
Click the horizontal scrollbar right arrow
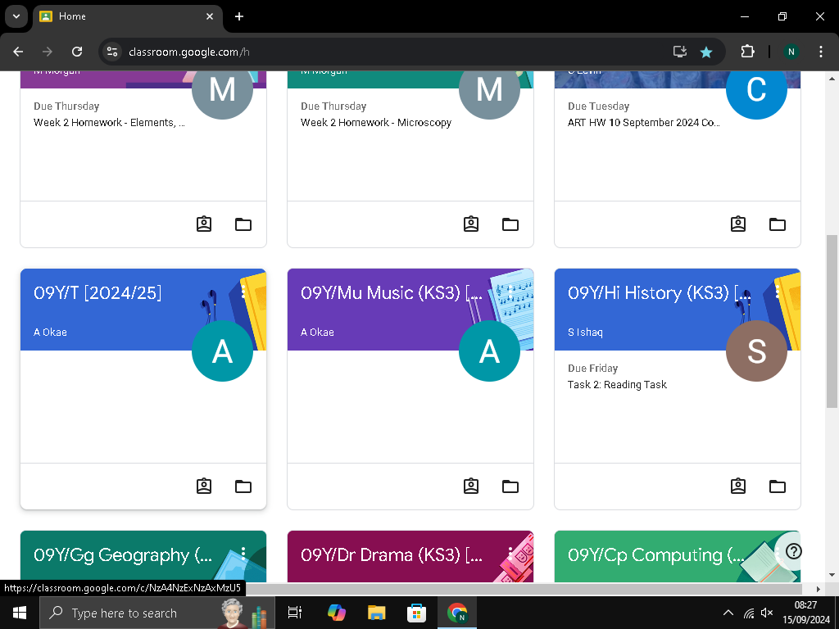pyautogui.click(x=819, y=589)
